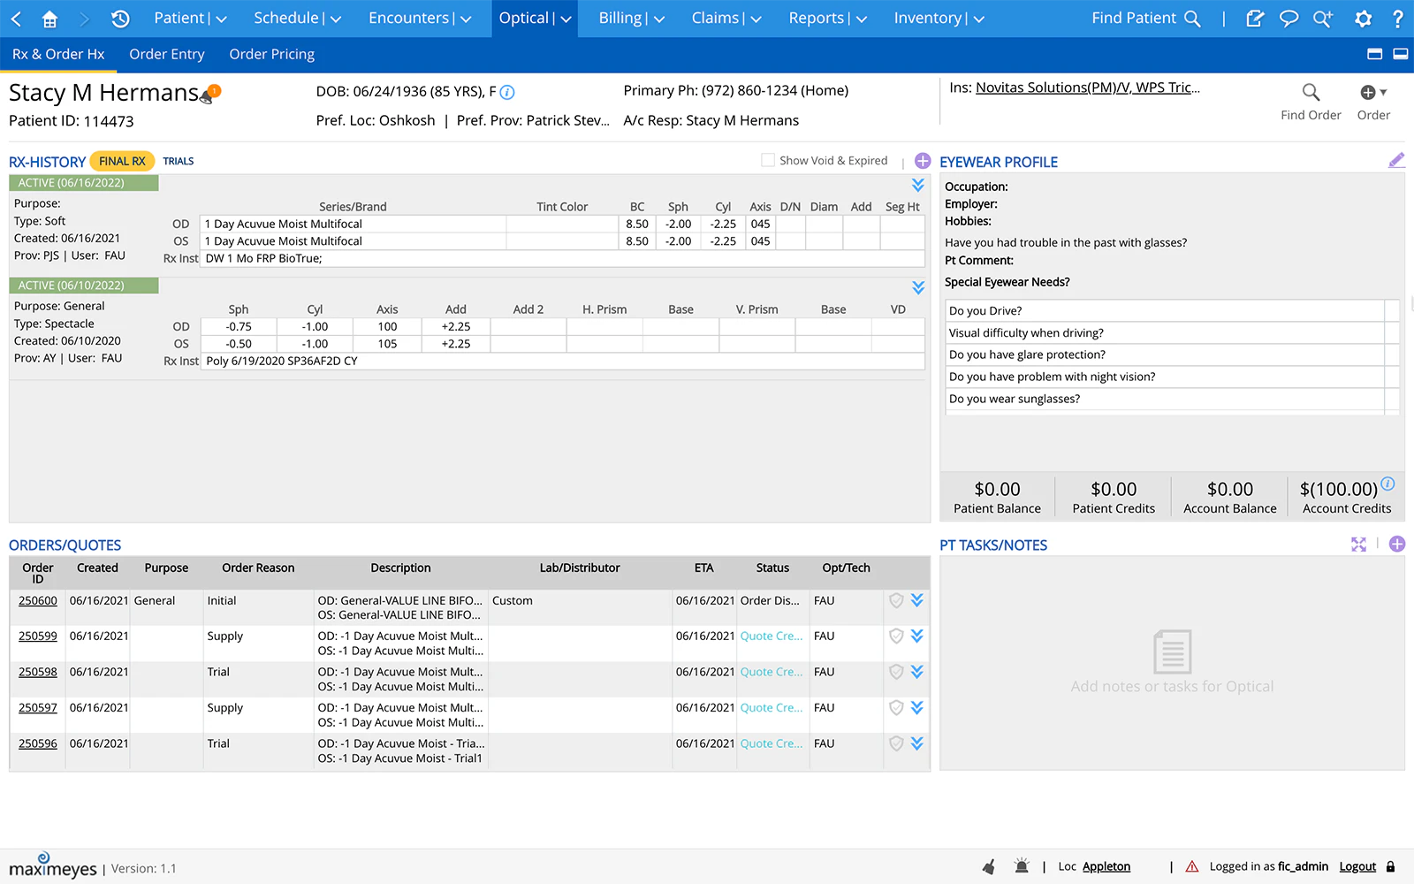Open order 250598 via its order ID link

pyautogui.click(x=37, y=672)
